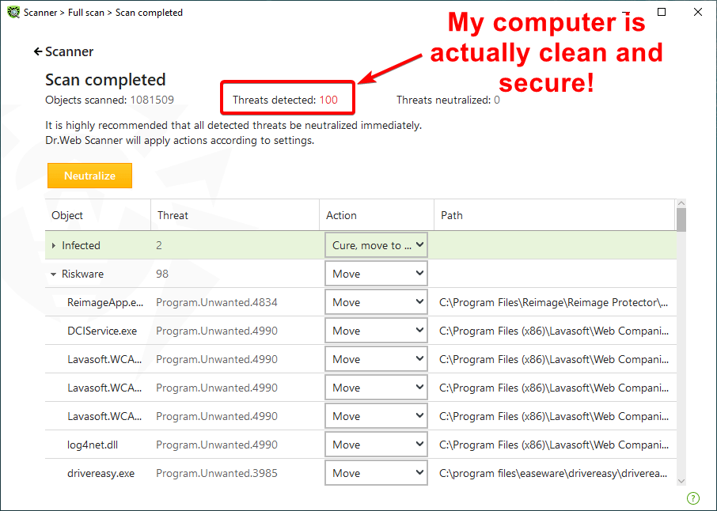717x511 pixels.
Task: Click scrollbar down arrow in threat list
Action: [681, 481]
